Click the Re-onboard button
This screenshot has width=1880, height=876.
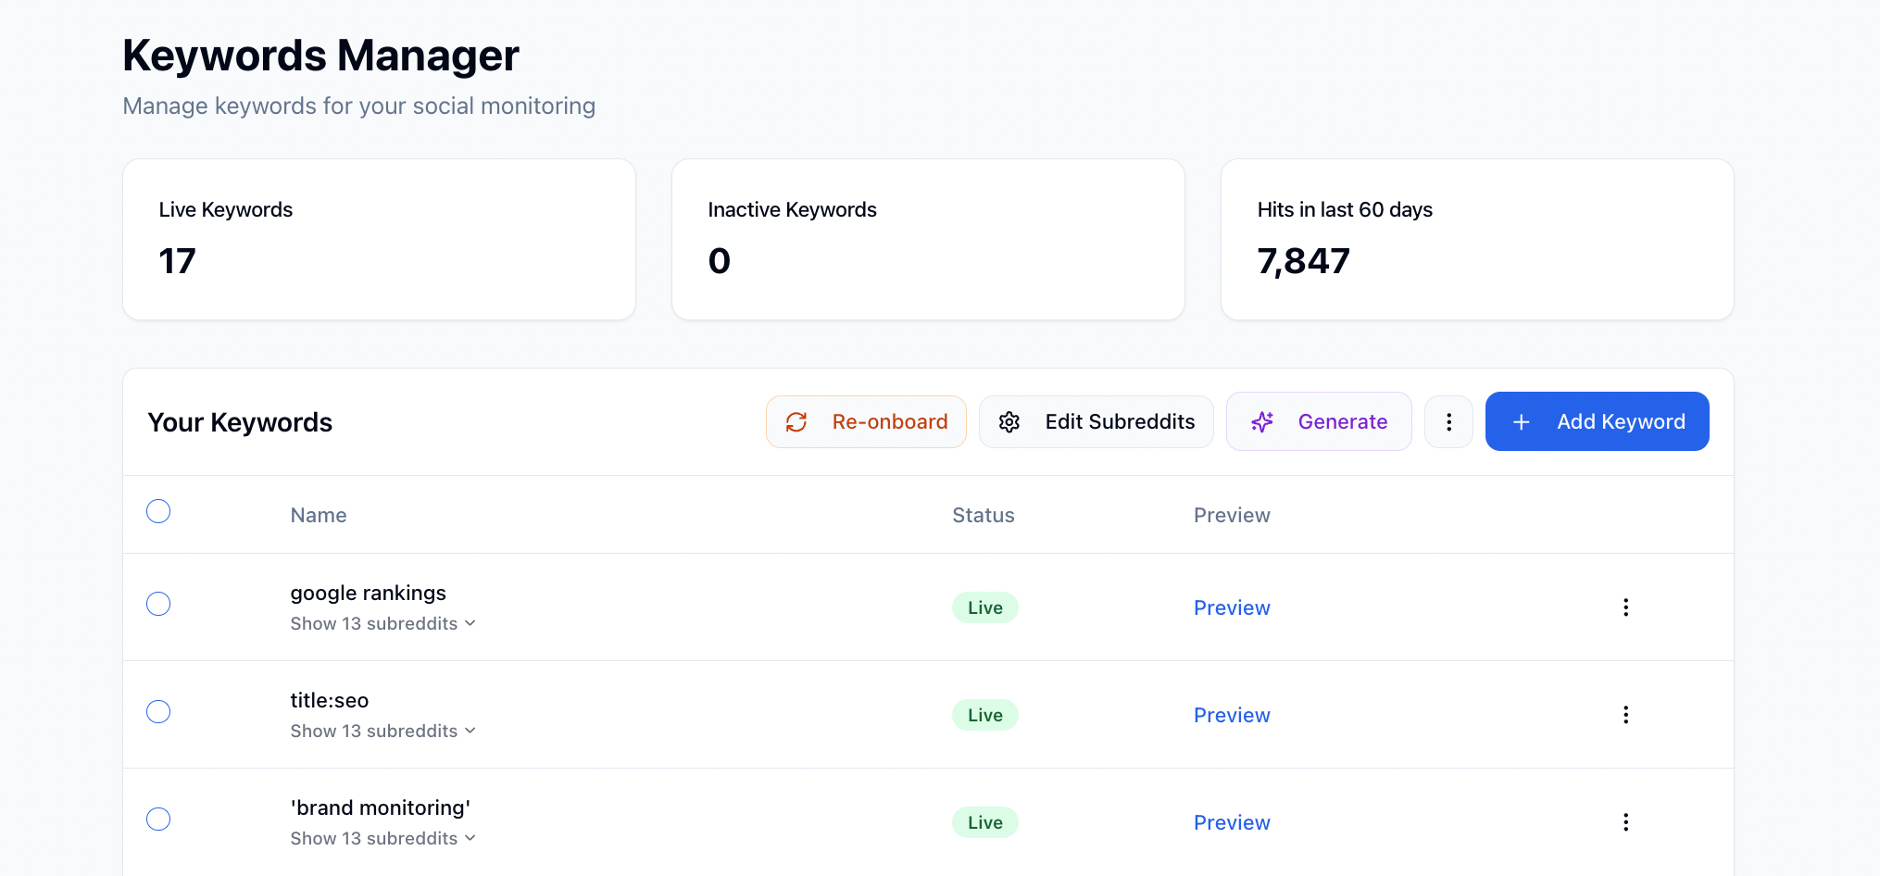click(x=866, y=421)
